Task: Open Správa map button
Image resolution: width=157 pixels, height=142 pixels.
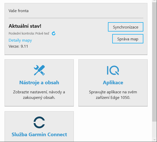Action: (x=128, y=39)
